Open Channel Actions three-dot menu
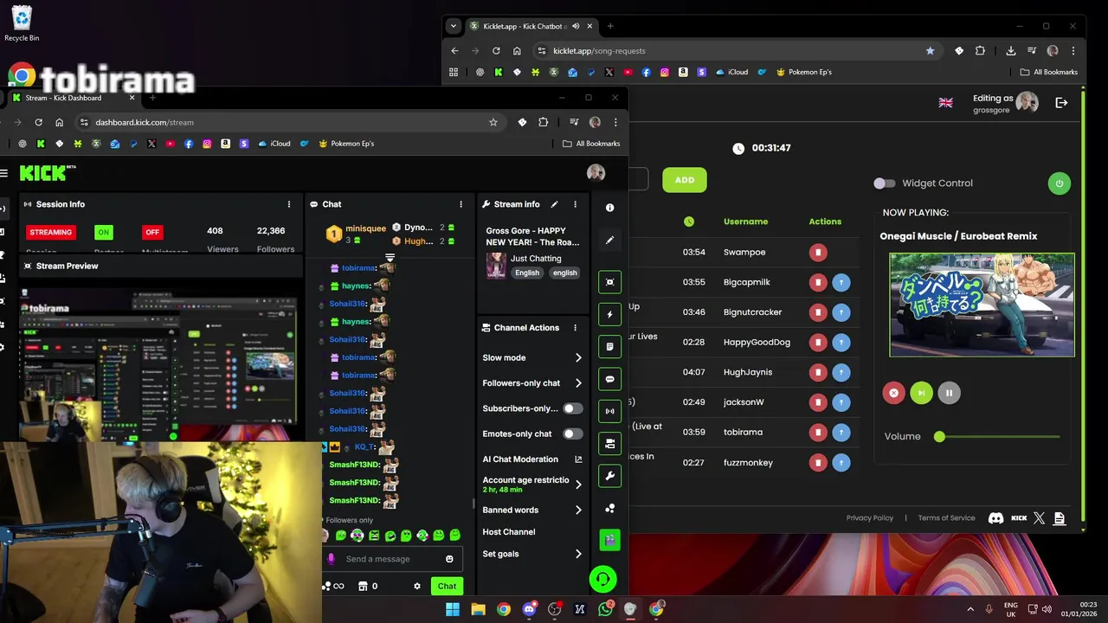 575,328
